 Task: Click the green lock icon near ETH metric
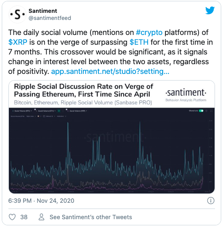point(59,111)
